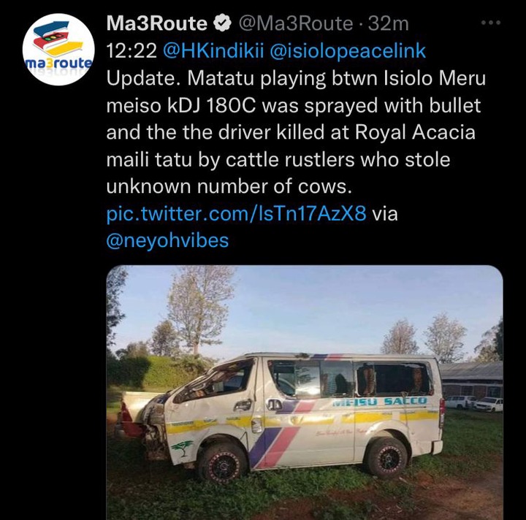Open the @Ma3Route handle link

point(296,24)
